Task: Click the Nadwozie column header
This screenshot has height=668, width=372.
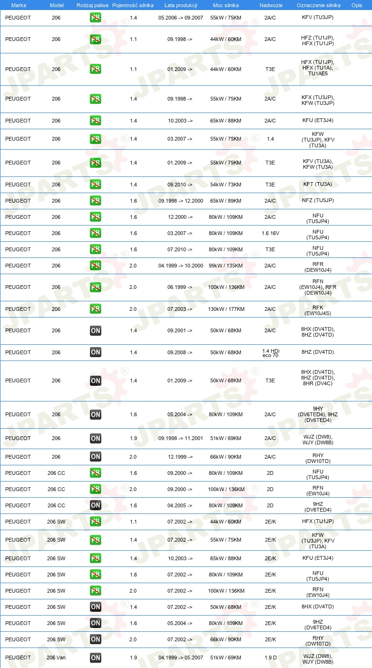Action: point(270,5)
